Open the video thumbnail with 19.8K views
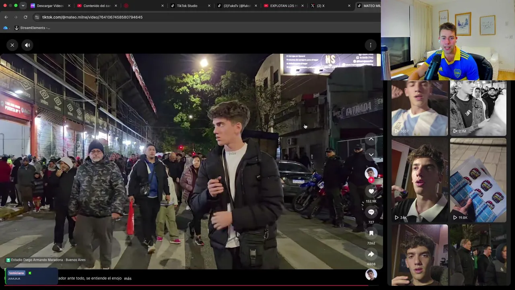This screenshot has width=515, height=290. pyautogui.click(x=478, y=180)
